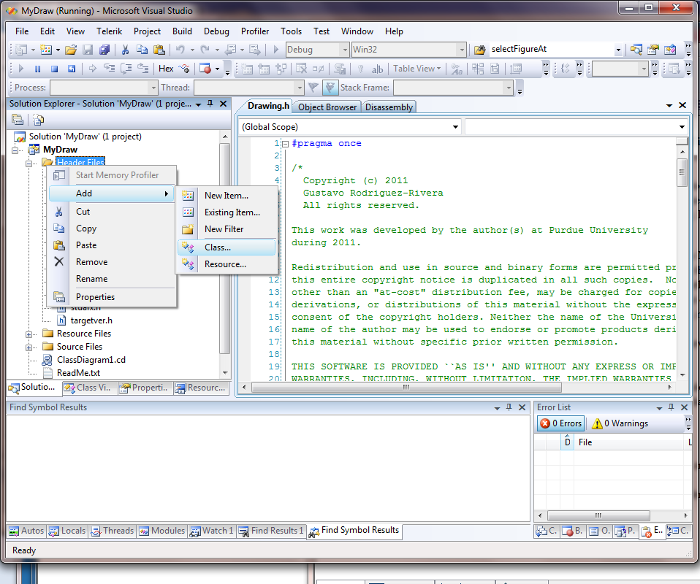Click the selectFigureAt find text field
Viewport: 700px width, 584px height.
[552, 50]
